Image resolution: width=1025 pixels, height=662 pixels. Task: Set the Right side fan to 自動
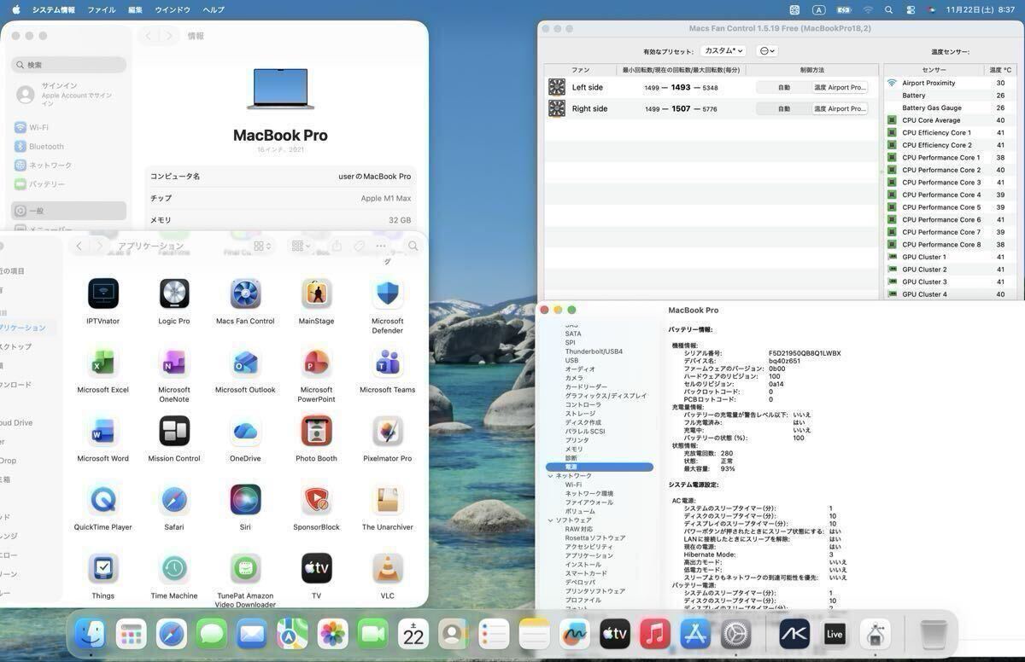pyautogui.click(x=783, y=109)
